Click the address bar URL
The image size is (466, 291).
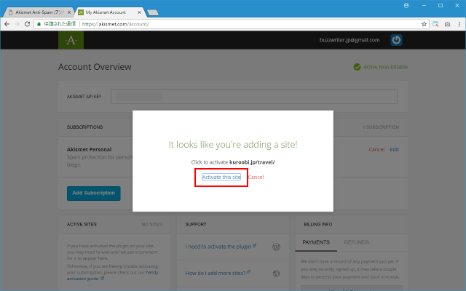(115, 24)
